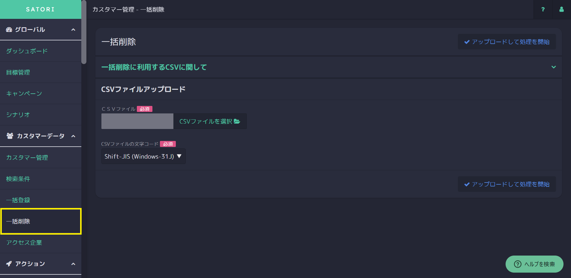Click top アップロードして処理を開始 button

coord(507,42)
